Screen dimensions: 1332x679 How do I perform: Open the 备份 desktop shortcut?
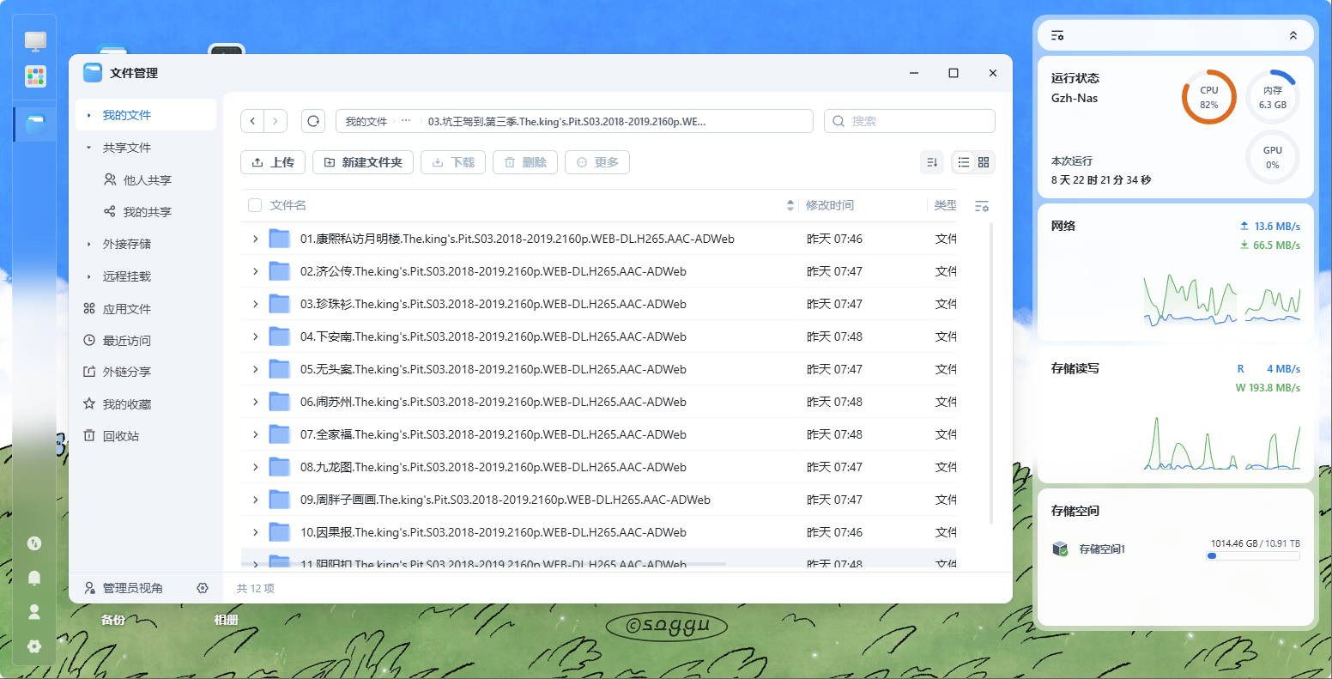pos(113,620)
